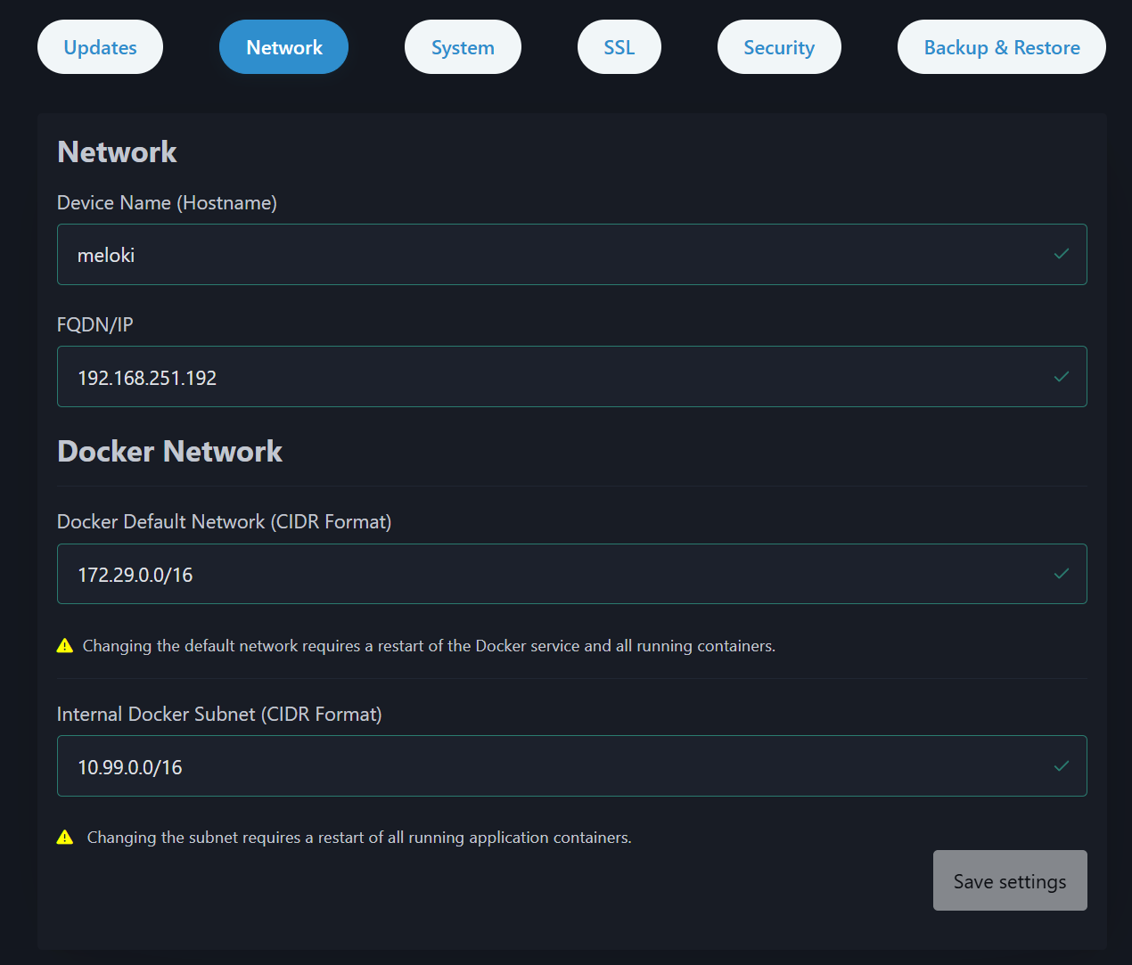Open the Security tab
This screenshot has height=965, width=1132.
[779, 46]
